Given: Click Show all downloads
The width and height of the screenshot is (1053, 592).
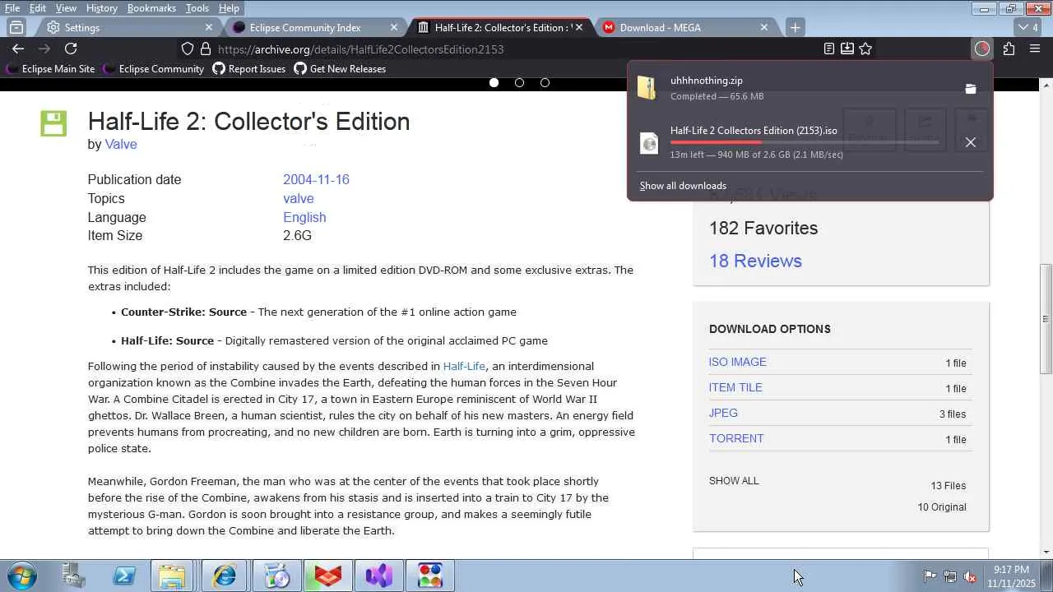Looking at the screenshot, I should (683, 186).
